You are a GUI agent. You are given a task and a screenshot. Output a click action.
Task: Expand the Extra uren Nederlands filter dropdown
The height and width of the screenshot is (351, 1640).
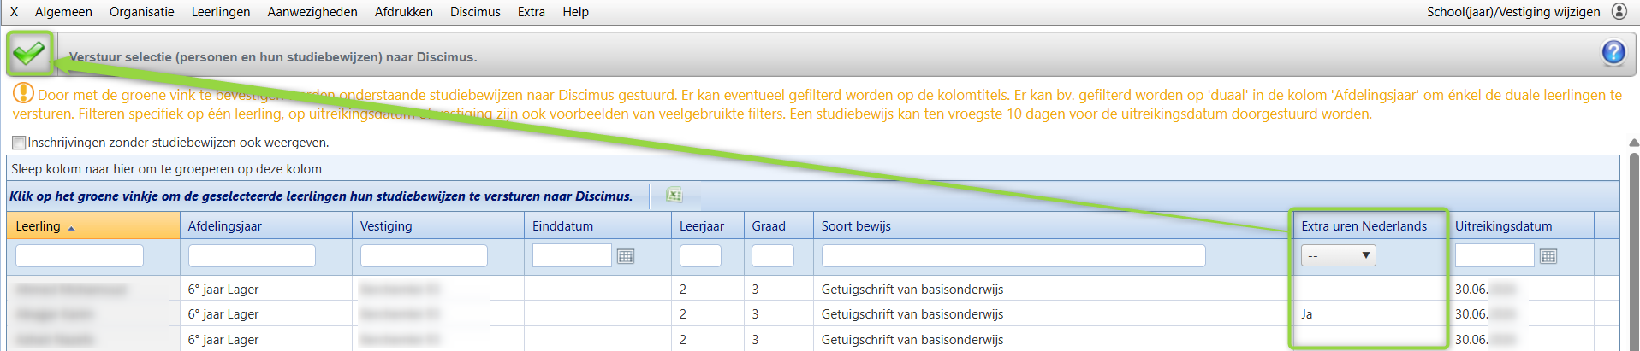point(1339,255)
